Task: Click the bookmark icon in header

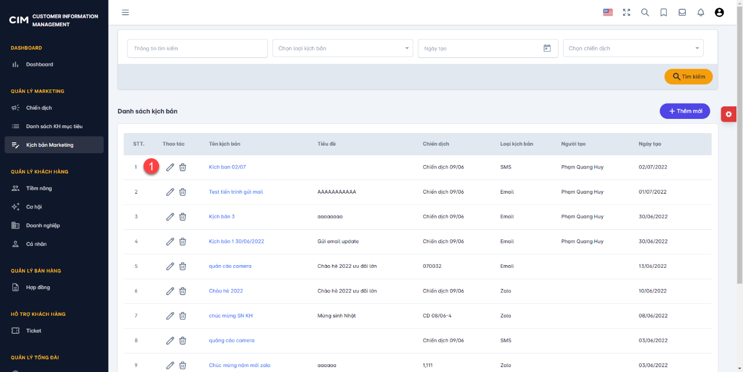Action: pos(663,12)
